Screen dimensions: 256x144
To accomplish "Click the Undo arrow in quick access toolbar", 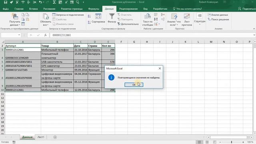I will click(x=41, y=2).
